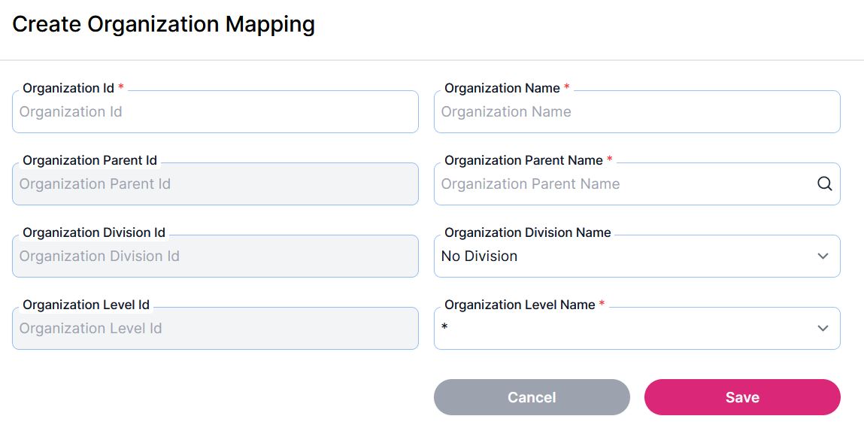
Task: Click the chevron arrow of Organization Level Name
Action: point(823,329)
